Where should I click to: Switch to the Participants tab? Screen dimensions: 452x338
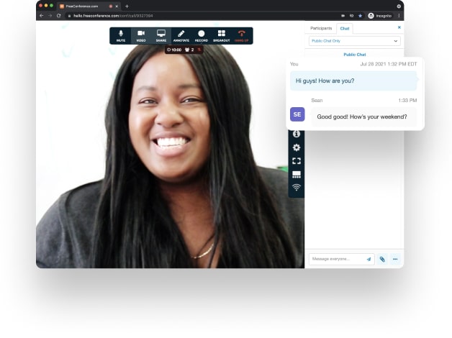pos(321,28)
